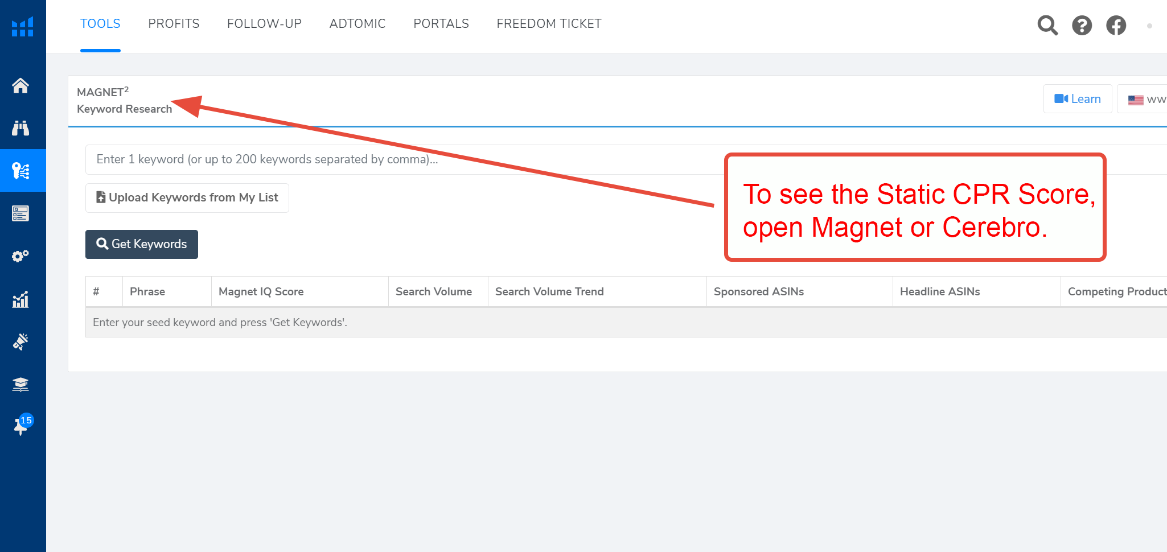Click the Helium 10 logo icon

click(x=23, y=27)
